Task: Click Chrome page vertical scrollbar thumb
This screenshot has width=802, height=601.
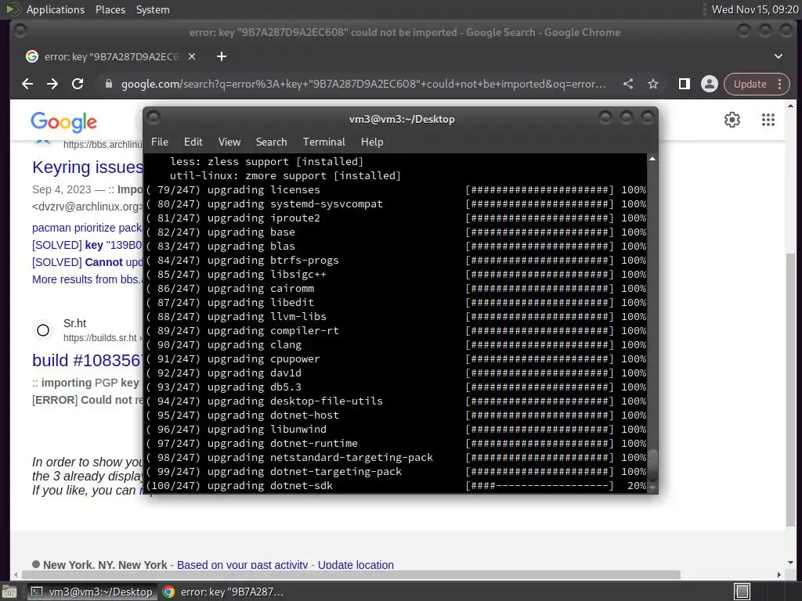Action: coord(790,390)
